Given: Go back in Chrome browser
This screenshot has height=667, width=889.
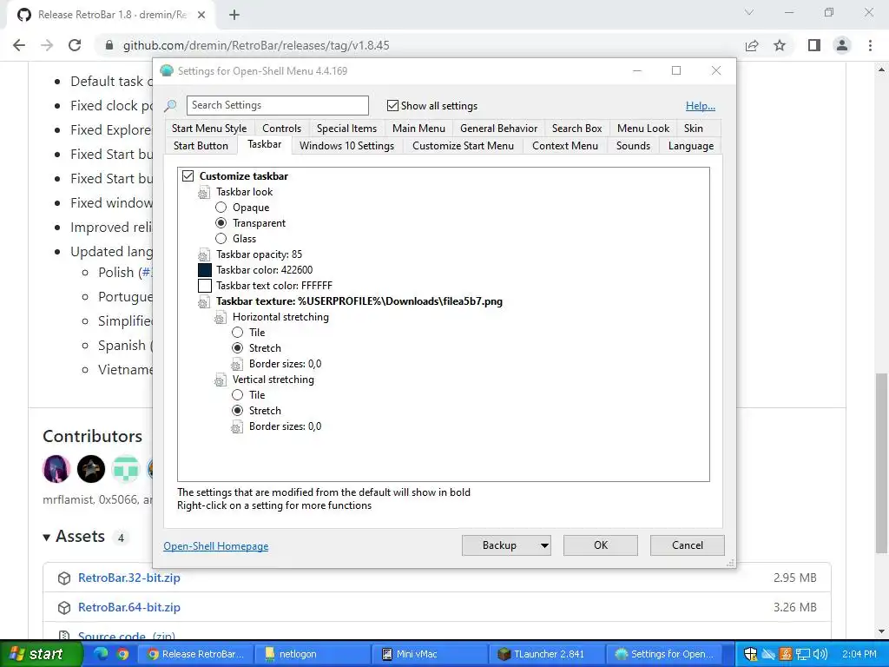Looking at the screenshot, I should coord(19,45).
